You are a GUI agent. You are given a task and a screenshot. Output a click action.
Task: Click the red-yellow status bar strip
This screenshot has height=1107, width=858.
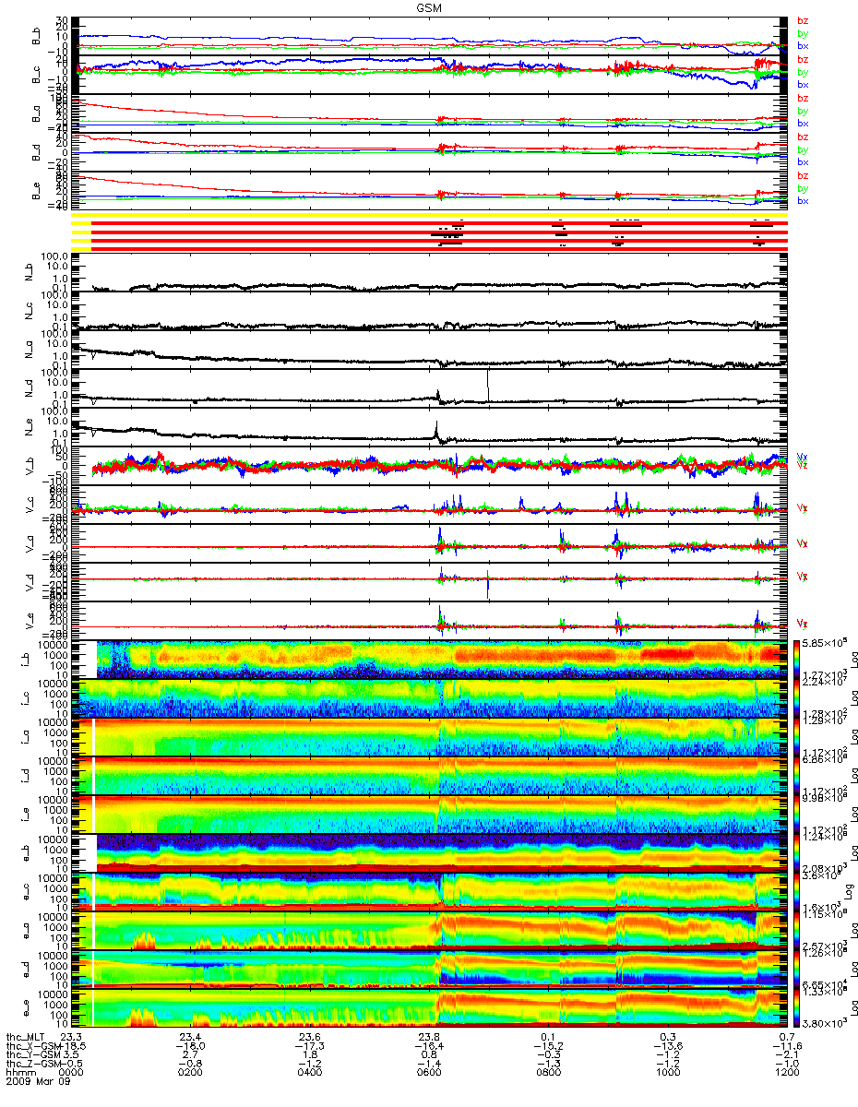click(x=431, y=232)
